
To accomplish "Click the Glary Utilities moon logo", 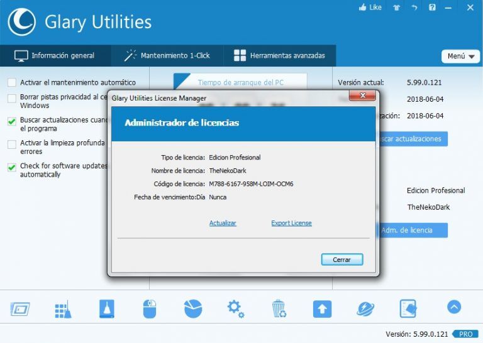I will point(21,22).
